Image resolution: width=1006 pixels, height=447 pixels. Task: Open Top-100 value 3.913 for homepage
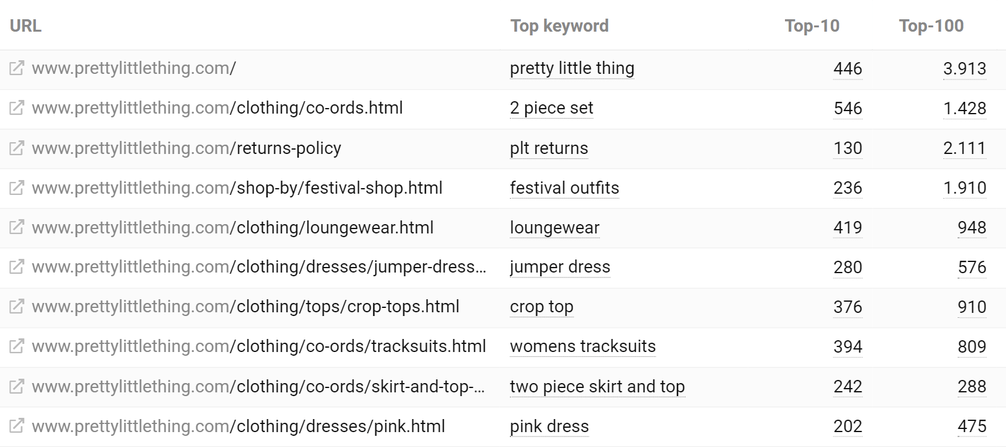tap(964, 68)
